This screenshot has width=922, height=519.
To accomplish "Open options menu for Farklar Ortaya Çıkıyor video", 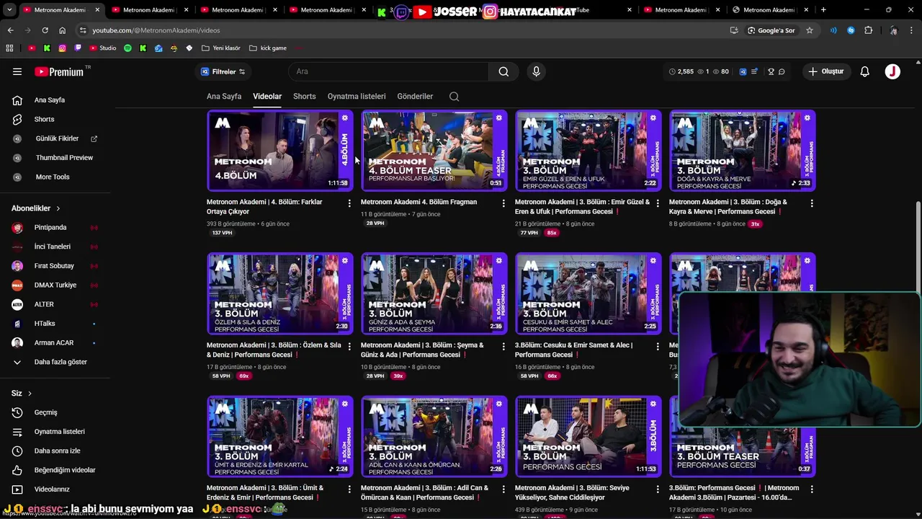I will [349, 203].
